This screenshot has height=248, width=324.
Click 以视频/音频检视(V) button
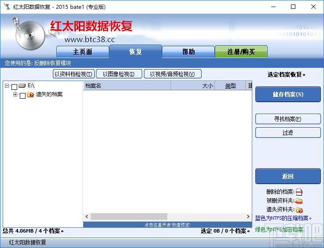[173, 74]
